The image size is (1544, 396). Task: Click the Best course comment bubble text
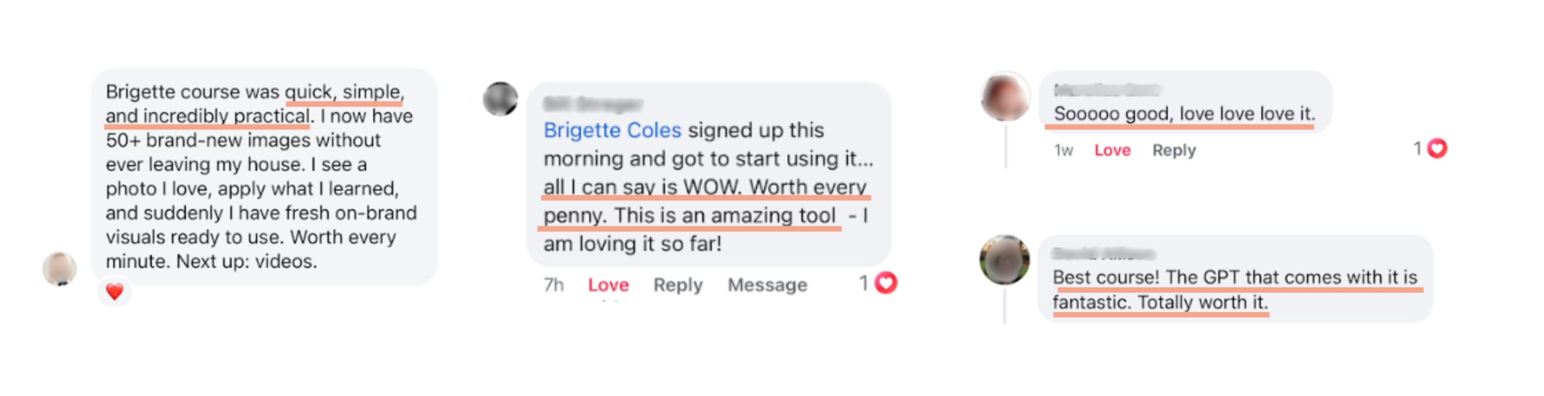point(1234,290)
